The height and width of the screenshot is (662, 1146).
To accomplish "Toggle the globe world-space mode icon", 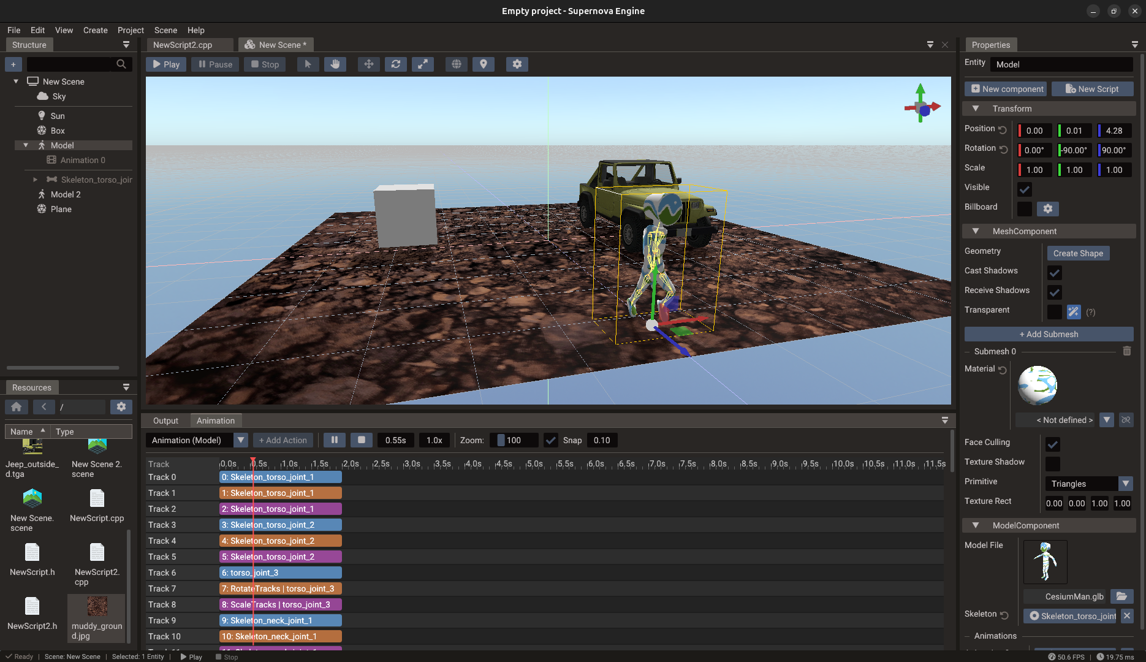I will pos(455,64).
